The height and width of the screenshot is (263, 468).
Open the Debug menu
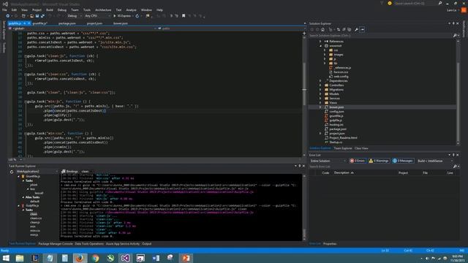pyautogui.click(x=62, y=9)
